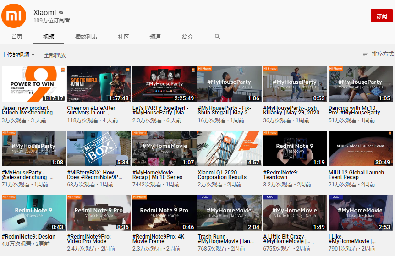Click '21万次观看・2周前' view count text

pyautogui.click(x=351, y=185)
